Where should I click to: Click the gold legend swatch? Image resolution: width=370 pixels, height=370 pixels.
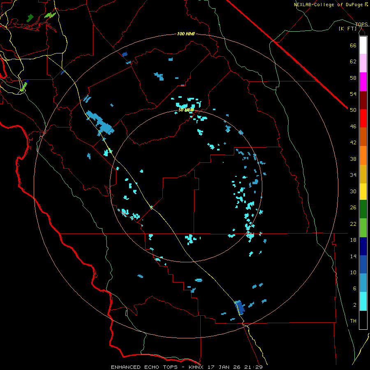click(x=363, y=174)
